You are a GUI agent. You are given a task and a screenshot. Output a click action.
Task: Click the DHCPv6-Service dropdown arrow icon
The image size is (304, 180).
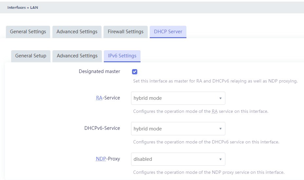click(220, 129)
